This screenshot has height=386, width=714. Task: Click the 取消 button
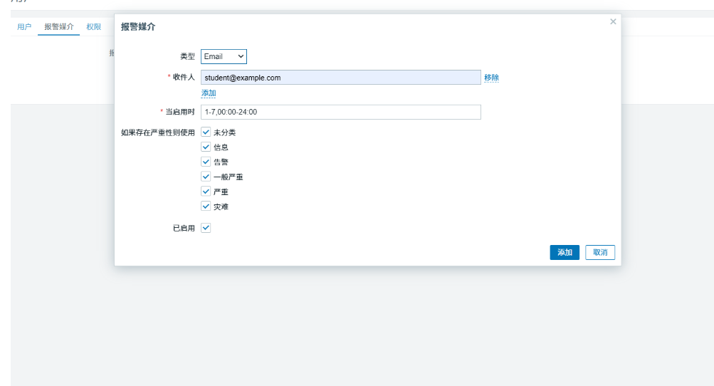[x=600, y=253]
